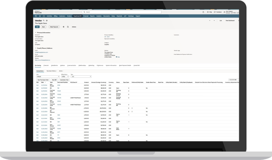Viewport: 272px width, 160px height.
Task: Sort by the Date column header
Action: click(x=43, y=83)
